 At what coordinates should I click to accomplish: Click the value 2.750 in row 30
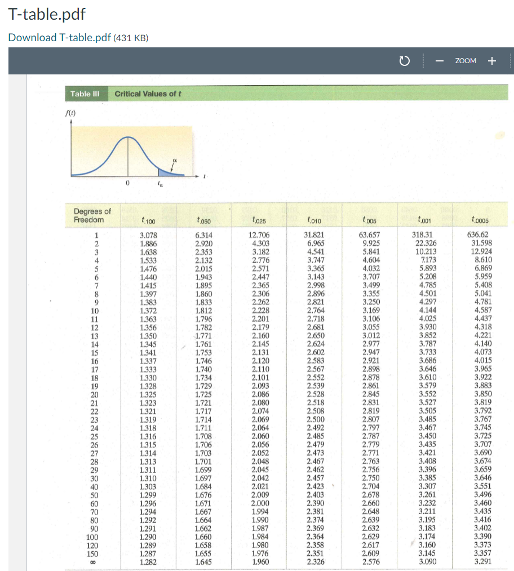[371, 478]
